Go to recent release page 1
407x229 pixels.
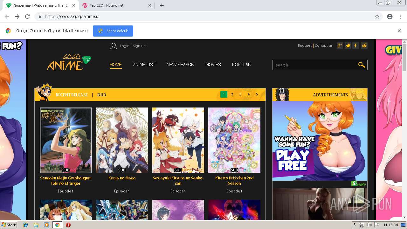(224, 94)
